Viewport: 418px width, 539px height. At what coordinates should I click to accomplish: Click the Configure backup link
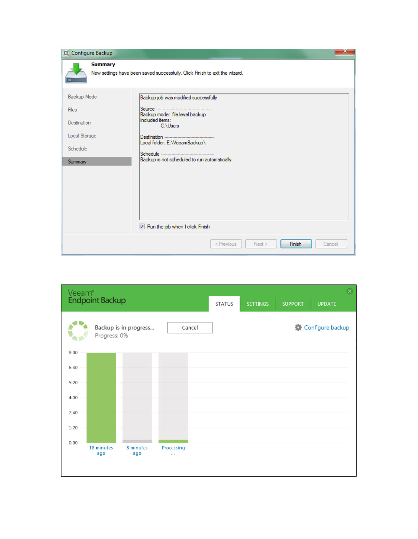[326, 327]
